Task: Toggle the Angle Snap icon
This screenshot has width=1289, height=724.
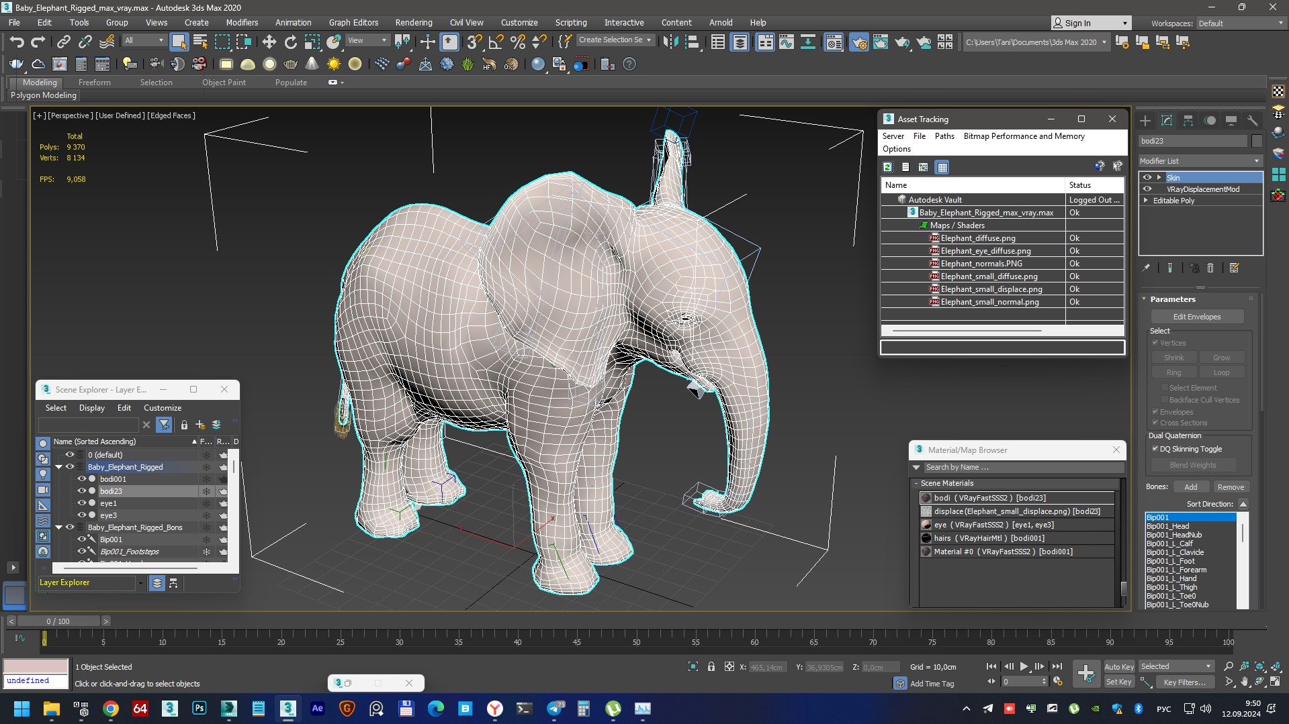Action: 496,42
